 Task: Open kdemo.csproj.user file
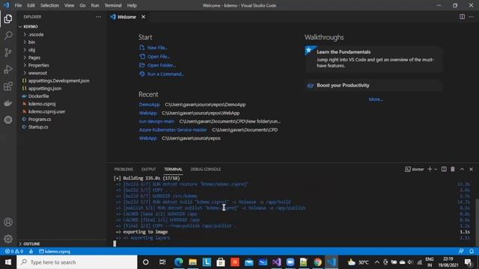click(x=61, y=111)
